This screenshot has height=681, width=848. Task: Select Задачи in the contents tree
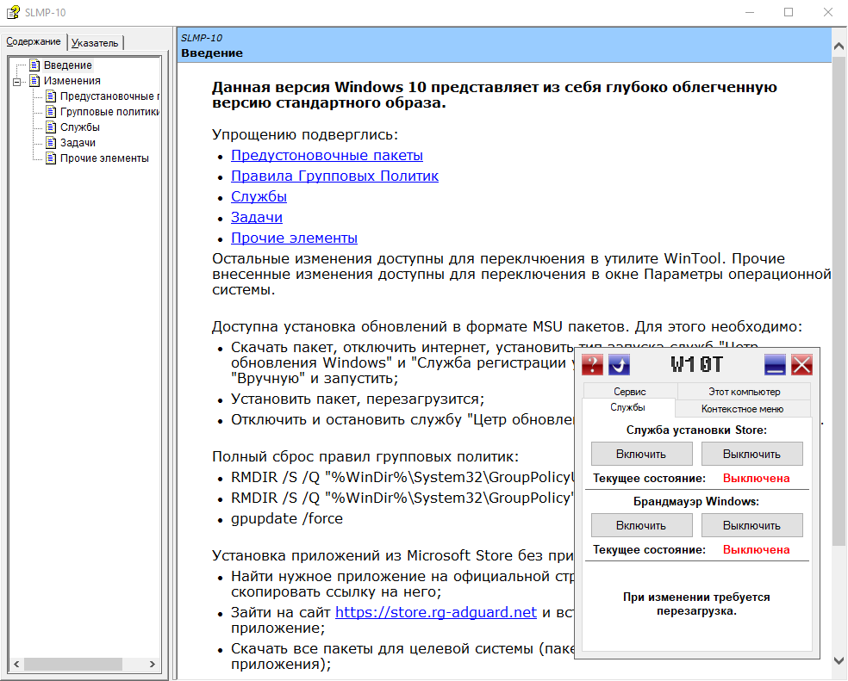click(x=78, y=143)
